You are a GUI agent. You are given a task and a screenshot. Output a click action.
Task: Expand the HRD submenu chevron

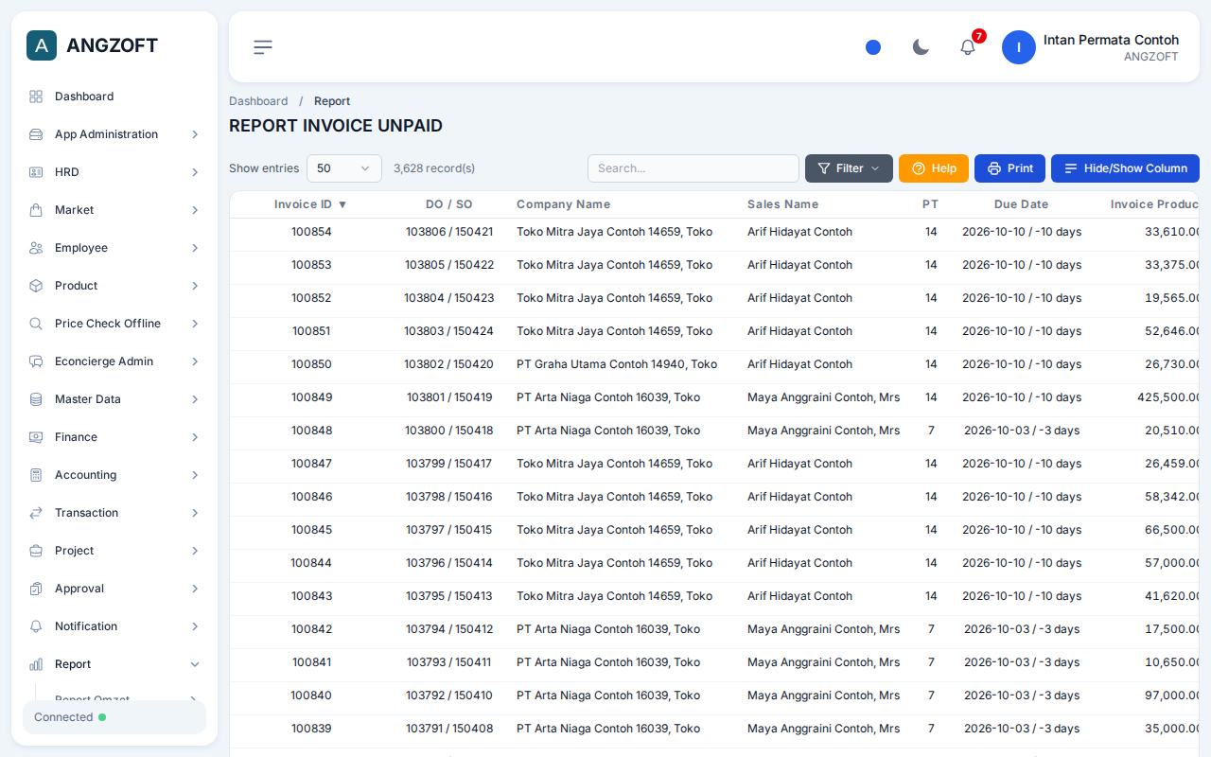tap(195, 172)
